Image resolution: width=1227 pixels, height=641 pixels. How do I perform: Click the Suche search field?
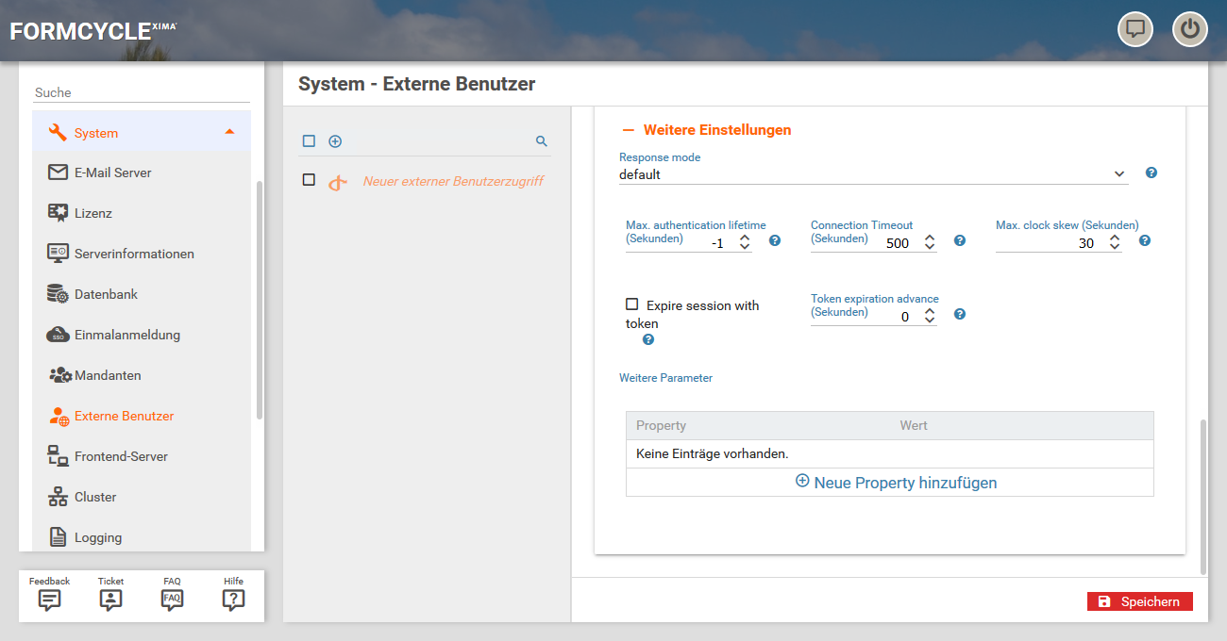(142, 92)
